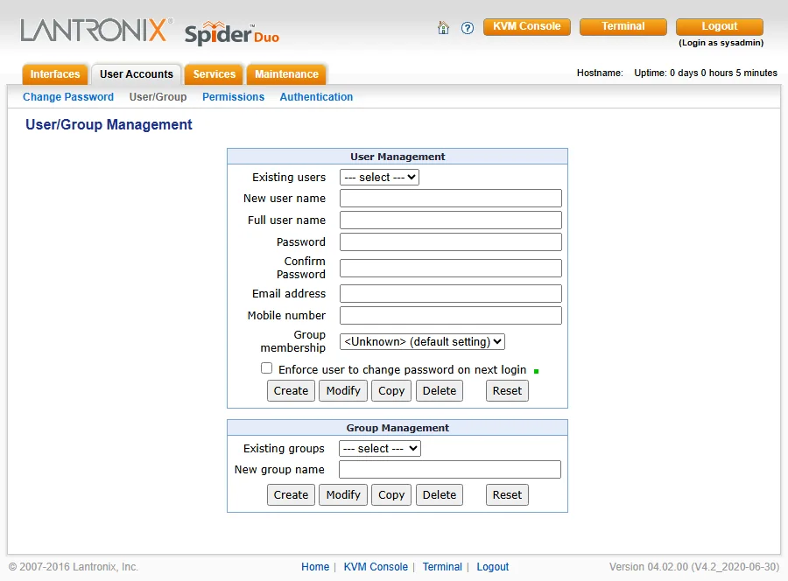Modify group in Group Management
788x581 pixels.
point(343,494)
